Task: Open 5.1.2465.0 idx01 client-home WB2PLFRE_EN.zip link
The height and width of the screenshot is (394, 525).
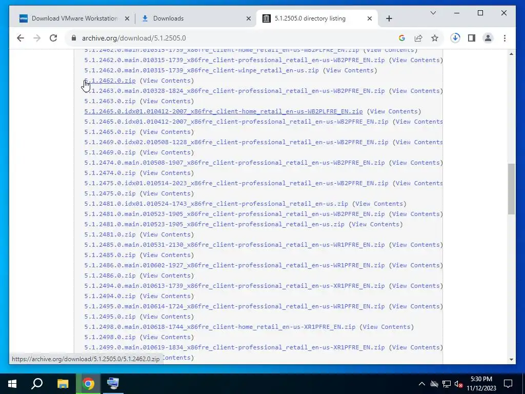Action: pos(224,111)
